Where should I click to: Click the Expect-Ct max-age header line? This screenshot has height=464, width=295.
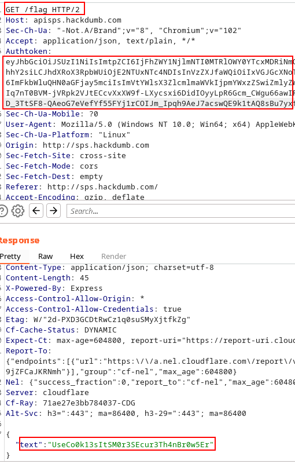click(150, 341)
